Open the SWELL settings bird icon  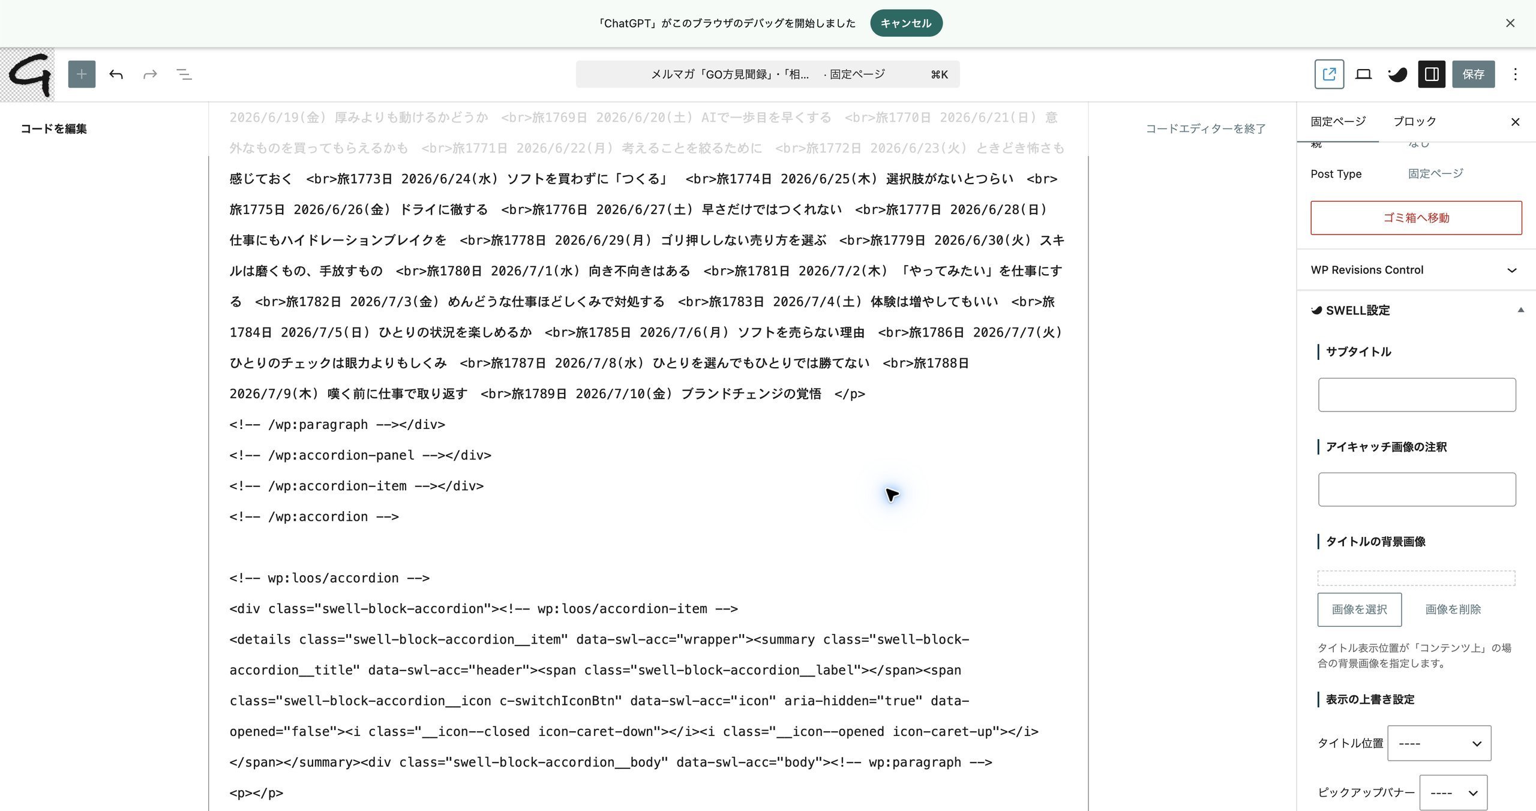tap(1397, 74)
